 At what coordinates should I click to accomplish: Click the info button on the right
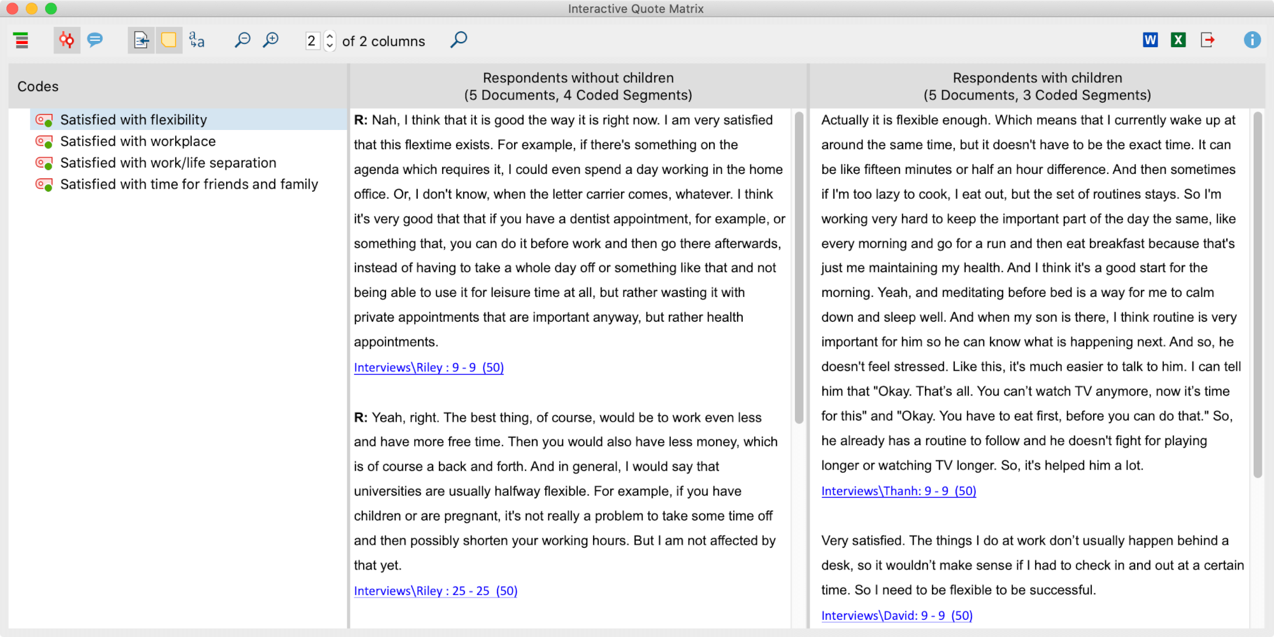[1252, 39]
